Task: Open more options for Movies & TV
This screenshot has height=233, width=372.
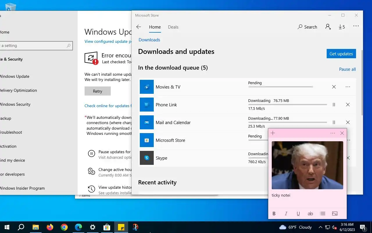Action: click(348, 87)
